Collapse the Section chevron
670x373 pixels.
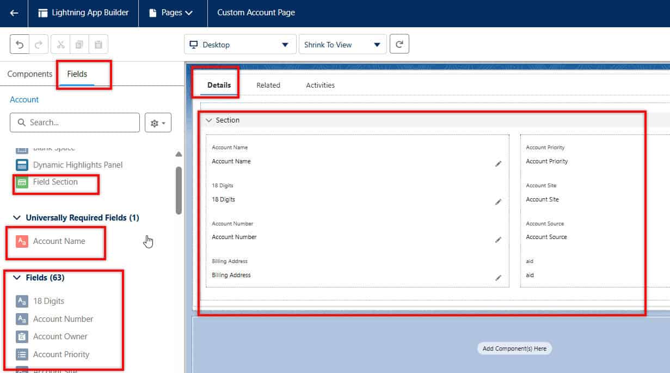(x=209, y=120)
